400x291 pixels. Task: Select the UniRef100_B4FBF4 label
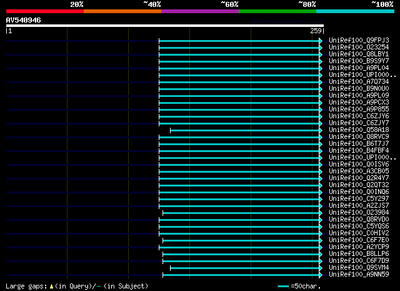click(x=359, y=151)
